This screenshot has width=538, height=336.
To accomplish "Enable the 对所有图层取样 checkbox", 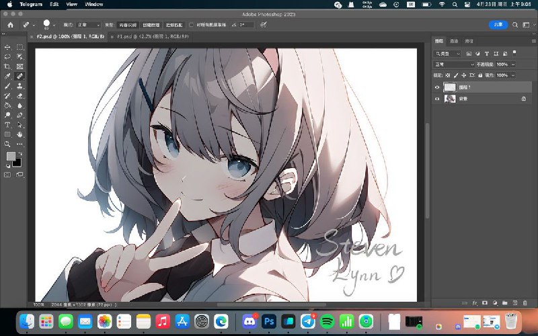I will pyautogui.click(x=191, y=25).
